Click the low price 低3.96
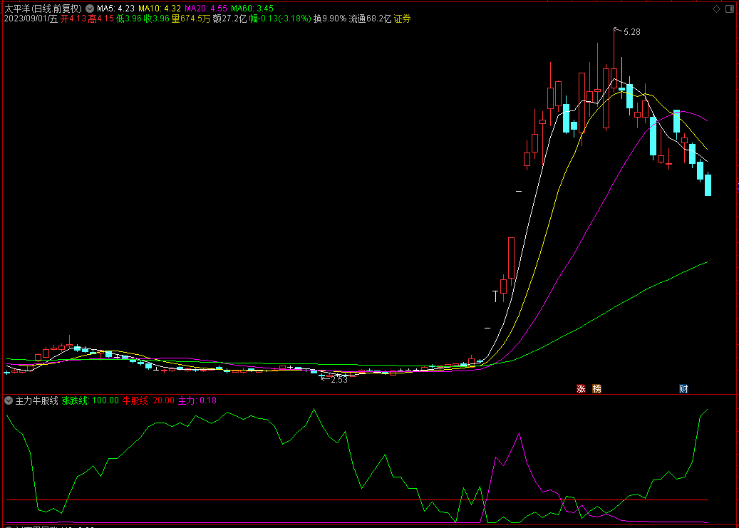The width and height of the screenshot is (739, 528). pyautogui.click(x=129, y=19)
